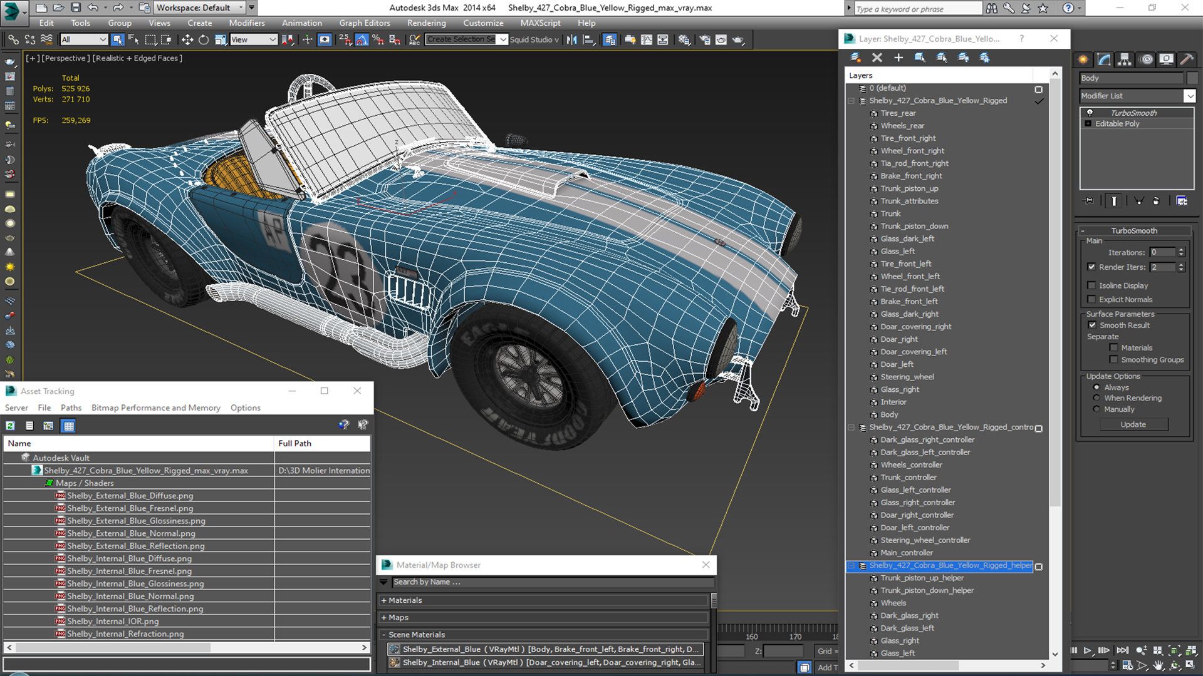Collapse the Scene Materials section
Image resolution: width=1203 pixels, height=676 pixels.
click(x=544, y=634)
